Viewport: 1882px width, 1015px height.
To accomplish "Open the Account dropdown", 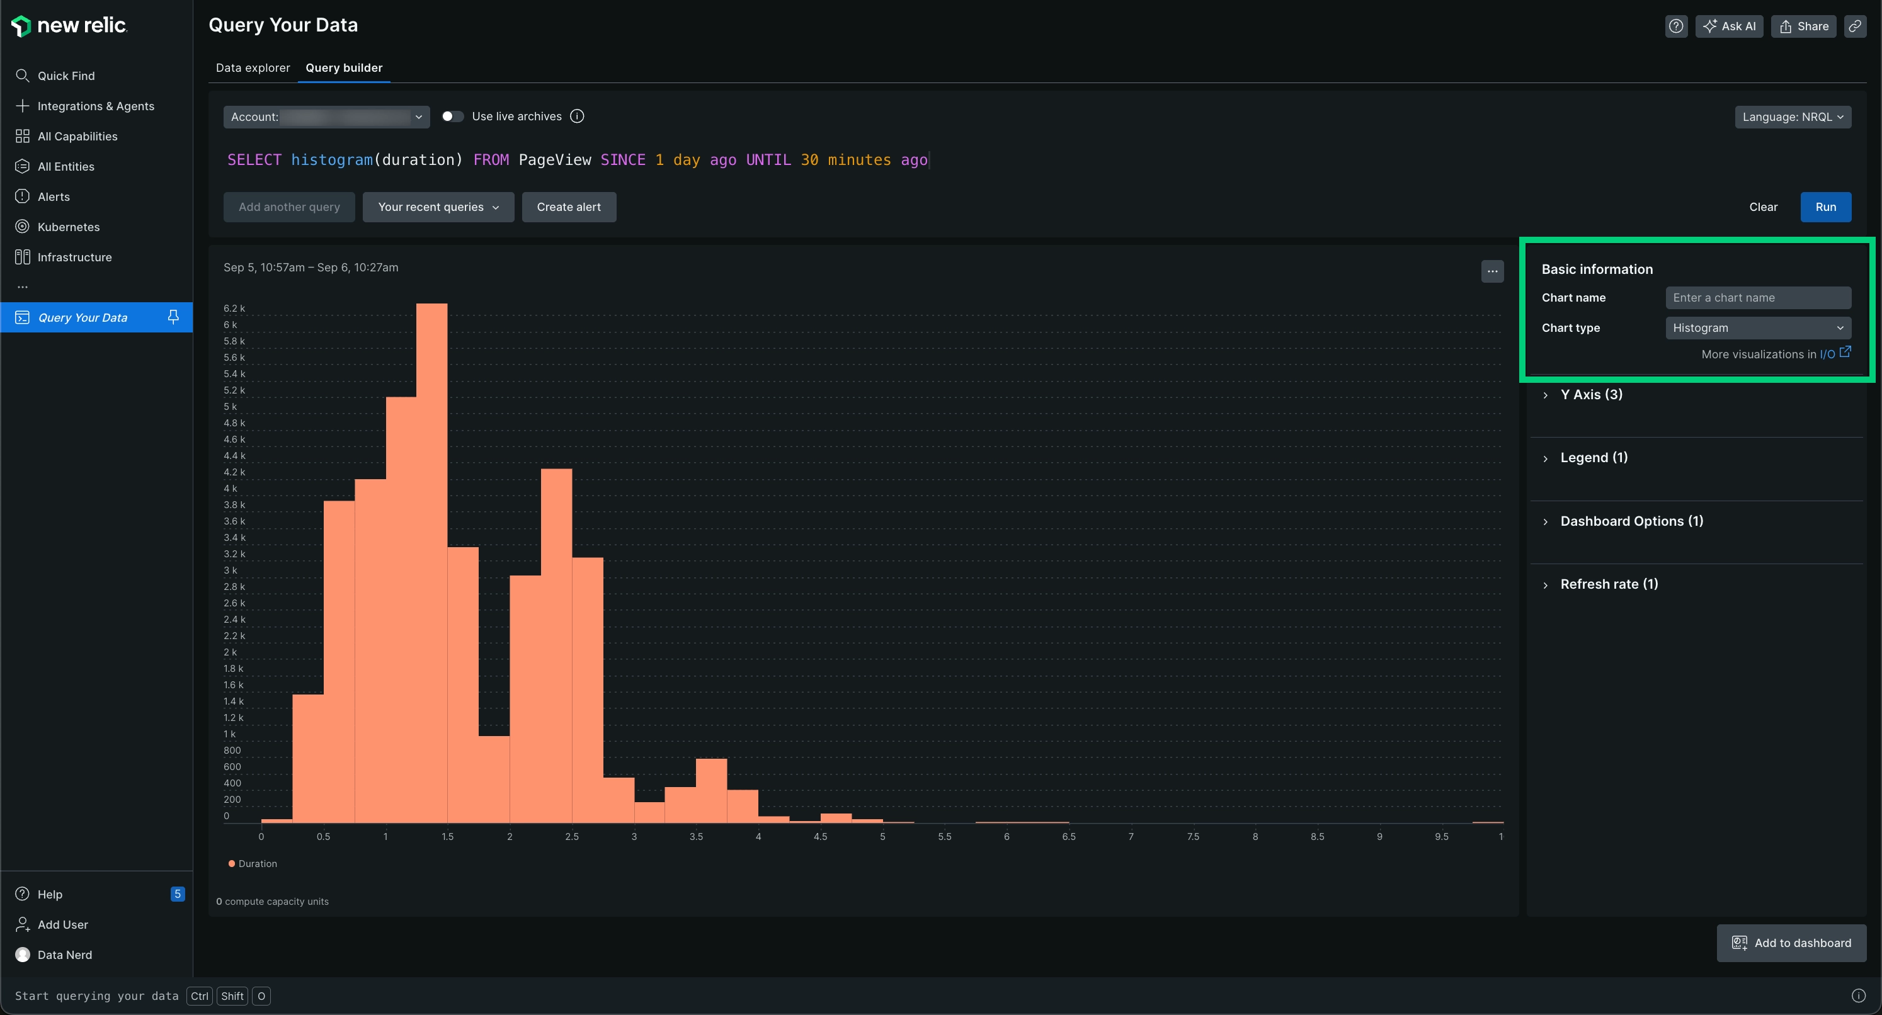I will 326,117.
